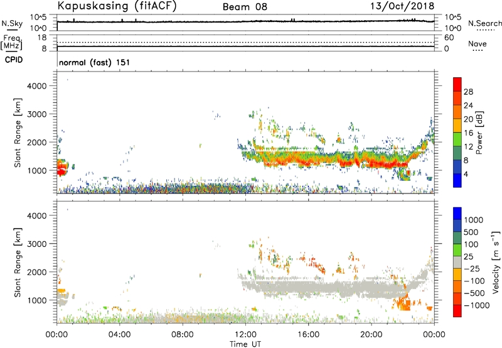Select the 'Power [dB]' colorbar title
Image resolution: width=502 pixels, height=348 pixels.
(x=479, y=133)
